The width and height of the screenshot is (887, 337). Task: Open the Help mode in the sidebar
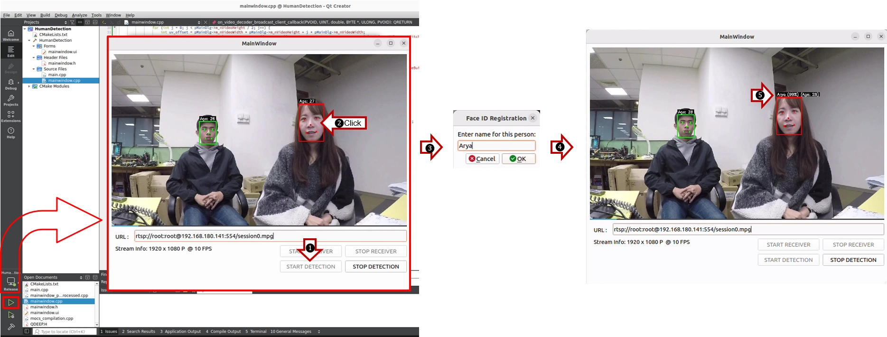(11, 133)
